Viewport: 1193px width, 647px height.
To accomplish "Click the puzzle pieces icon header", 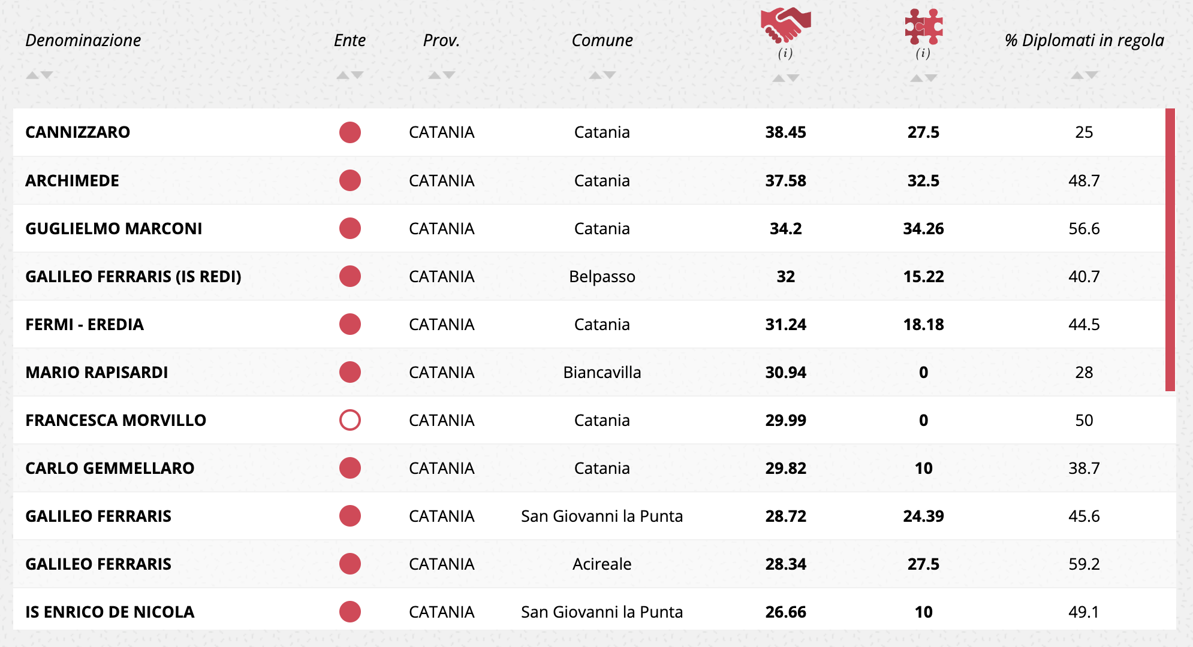I will [x=923, y=26].
